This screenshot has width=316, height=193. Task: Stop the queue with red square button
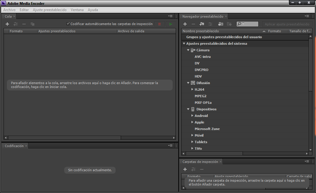pos(159,24)
